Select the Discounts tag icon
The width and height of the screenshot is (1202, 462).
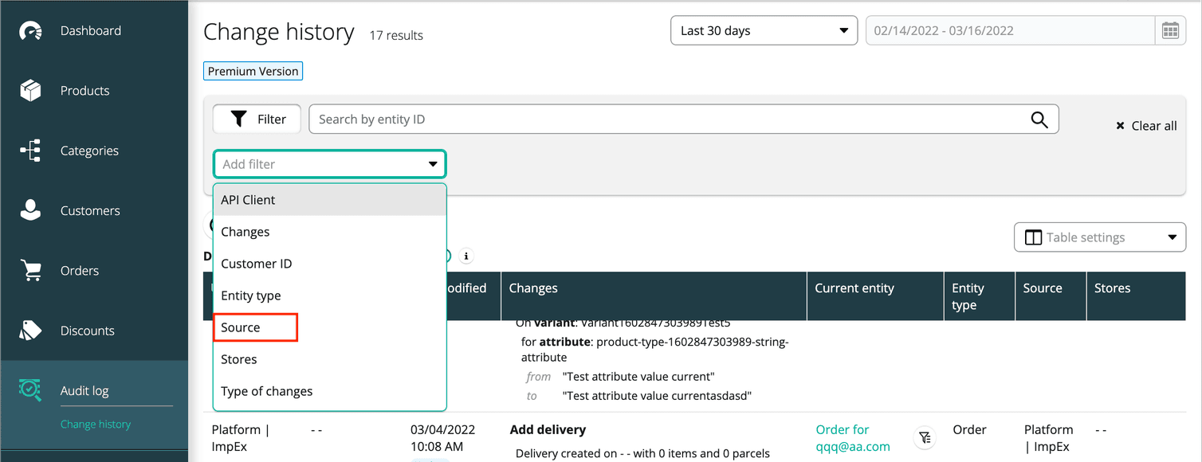[x=30, y=330]
